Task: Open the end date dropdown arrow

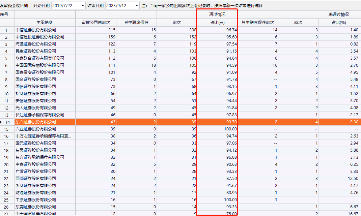Action: (137, 5)
